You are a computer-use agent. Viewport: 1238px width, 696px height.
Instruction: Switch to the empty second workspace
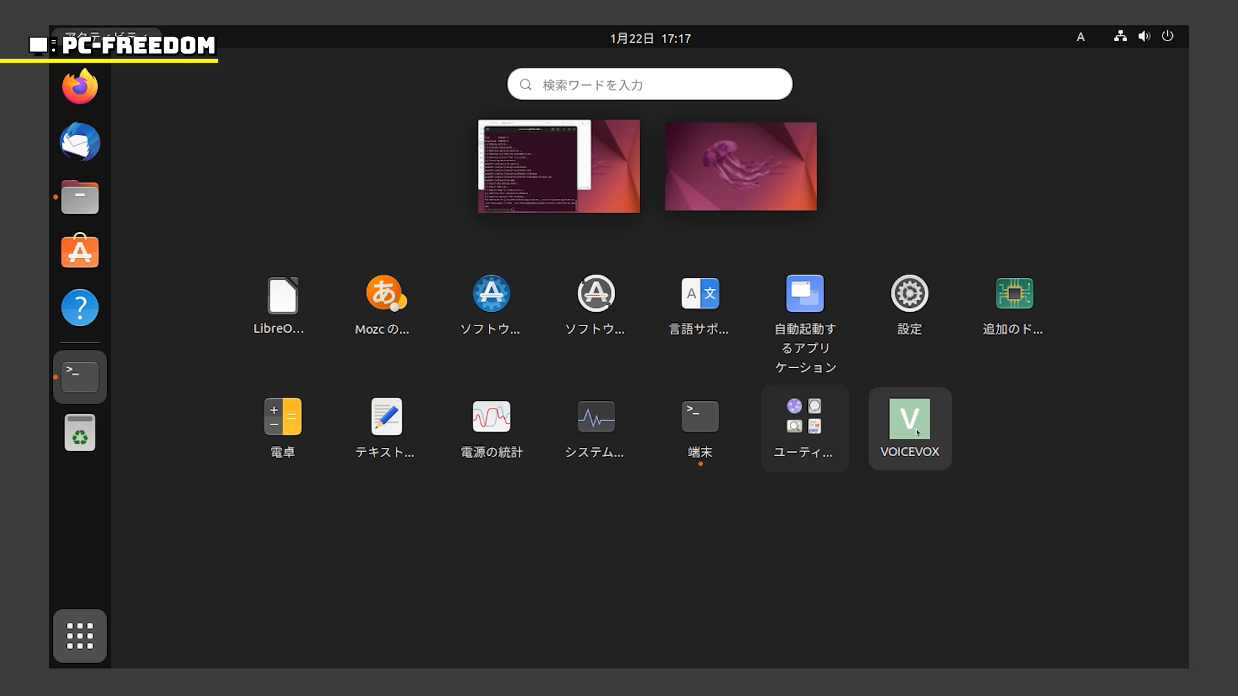[740, 166]
